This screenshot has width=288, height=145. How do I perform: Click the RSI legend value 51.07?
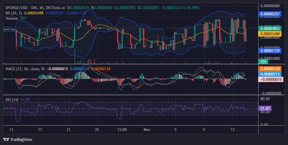tap(25, 100)
